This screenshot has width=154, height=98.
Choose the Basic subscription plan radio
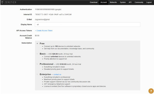[37, 54]
